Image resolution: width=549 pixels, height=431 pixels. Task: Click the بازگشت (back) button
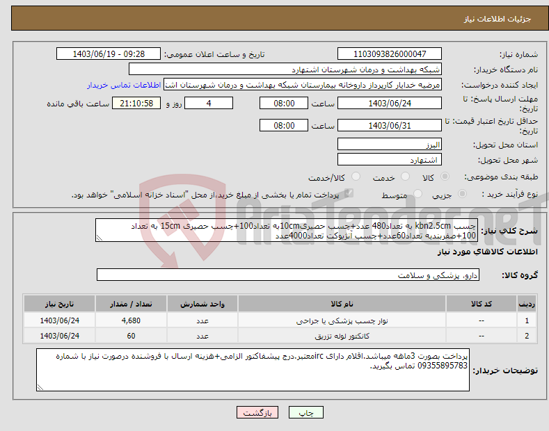coord(257,413)
